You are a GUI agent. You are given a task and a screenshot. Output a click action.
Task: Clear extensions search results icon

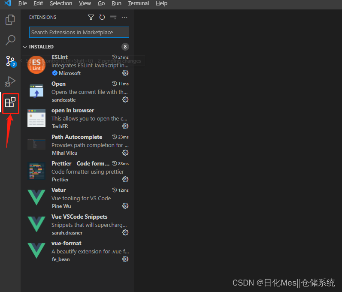pyautogui.click(x=113, y=17)
